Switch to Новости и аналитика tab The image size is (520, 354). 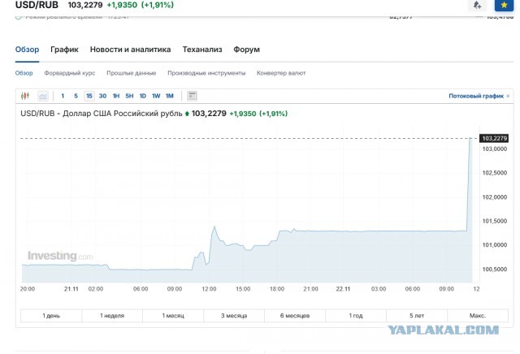click(x=131, y=50)
